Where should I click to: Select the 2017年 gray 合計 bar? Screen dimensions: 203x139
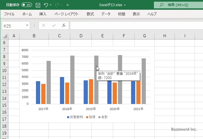pos(49,82)
